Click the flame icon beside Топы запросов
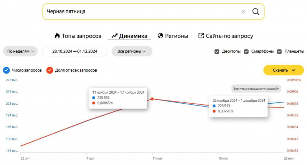The width and height of the screenshot is (307, 165). 57,36
